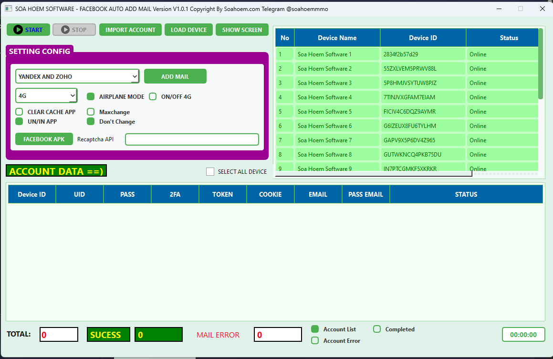
Task: Click the Recaptcha API input field
Action: click(x=192, y=139)
